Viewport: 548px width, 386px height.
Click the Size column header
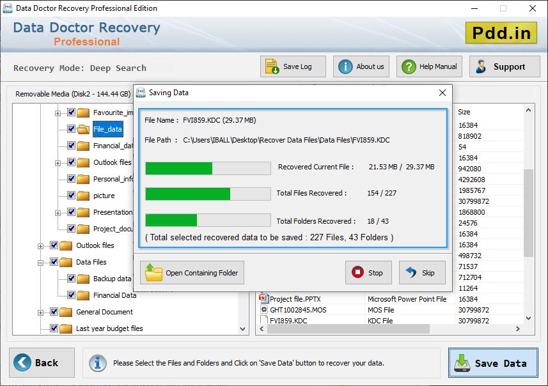tap(464, 112)
